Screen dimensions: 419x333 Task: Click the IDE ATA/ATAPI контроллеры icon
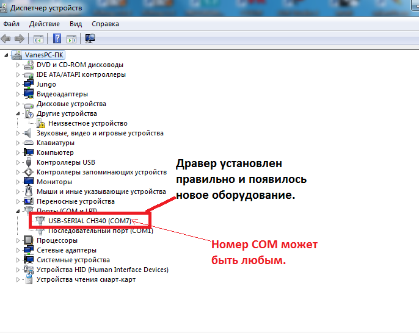pos(29,74)
